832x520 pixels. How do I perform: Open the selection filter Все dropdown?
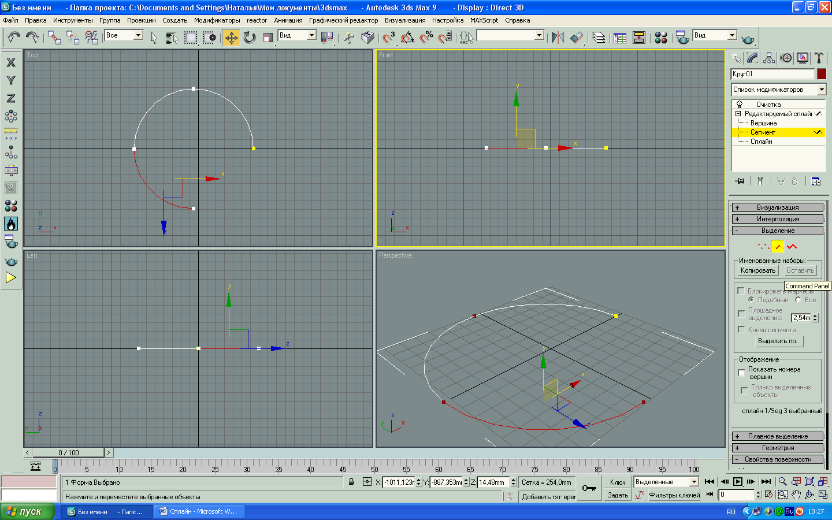coord(124,35)
